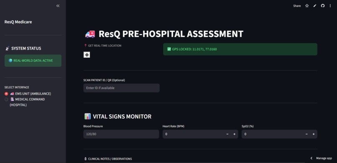Open the three-dot main menu
Image resolution: width=337 pixels, height=163 pixels.
tap(330, 6)
